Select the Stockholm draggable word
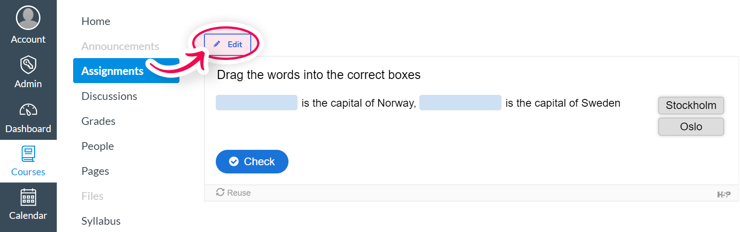 click(691, 105)
